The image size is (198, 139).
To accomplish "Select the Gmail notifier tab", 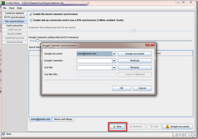I will (x=14, y=34).
